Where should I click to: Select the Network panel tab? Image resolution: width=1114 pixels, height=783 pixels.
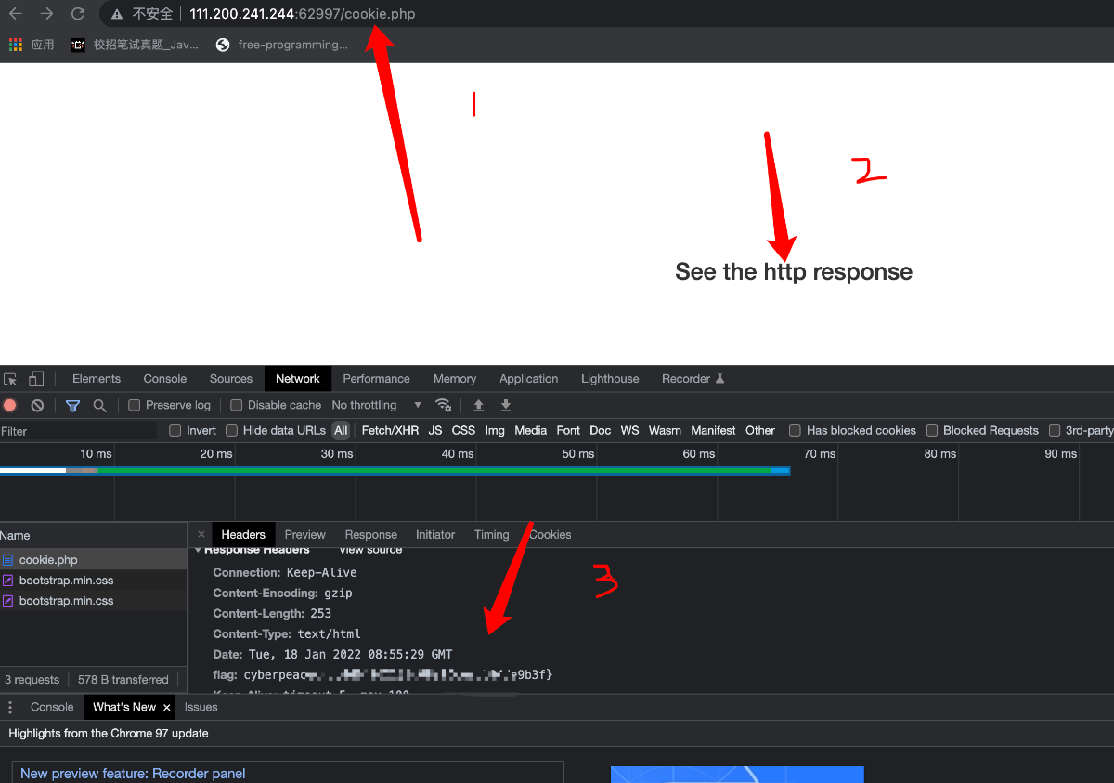[298, 379]
